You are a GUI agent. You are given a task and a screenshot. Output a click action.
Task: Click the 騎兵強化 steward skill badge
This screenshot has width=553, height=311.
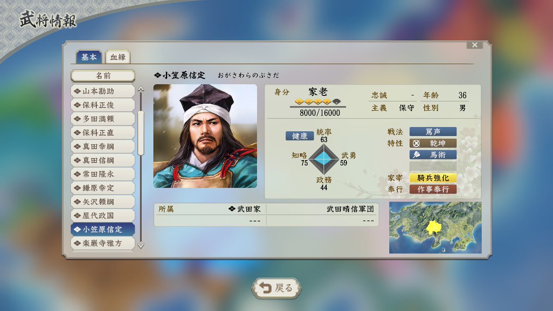point(433,178)
